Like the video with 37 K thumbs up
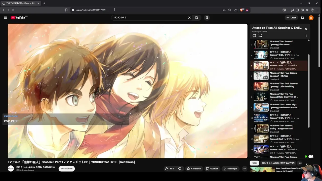 click(x=170, y=169)
